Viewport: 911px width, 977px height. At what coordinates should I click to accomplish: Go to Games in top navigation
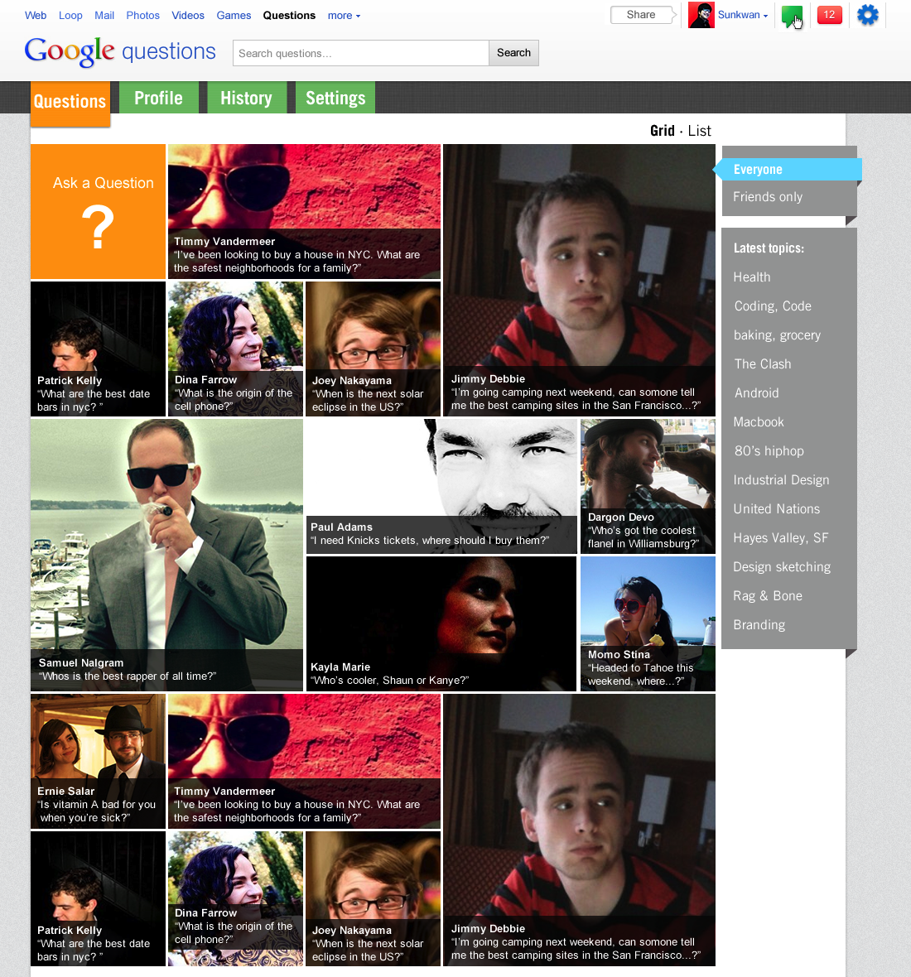tap(234, 16)
